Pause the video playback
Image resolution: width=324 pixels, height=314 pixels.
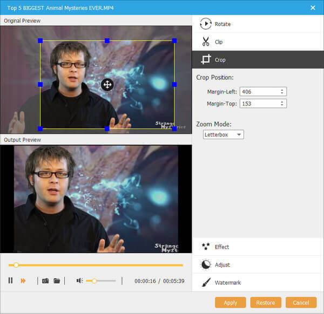pyautogui.click(x=10, y=281)
